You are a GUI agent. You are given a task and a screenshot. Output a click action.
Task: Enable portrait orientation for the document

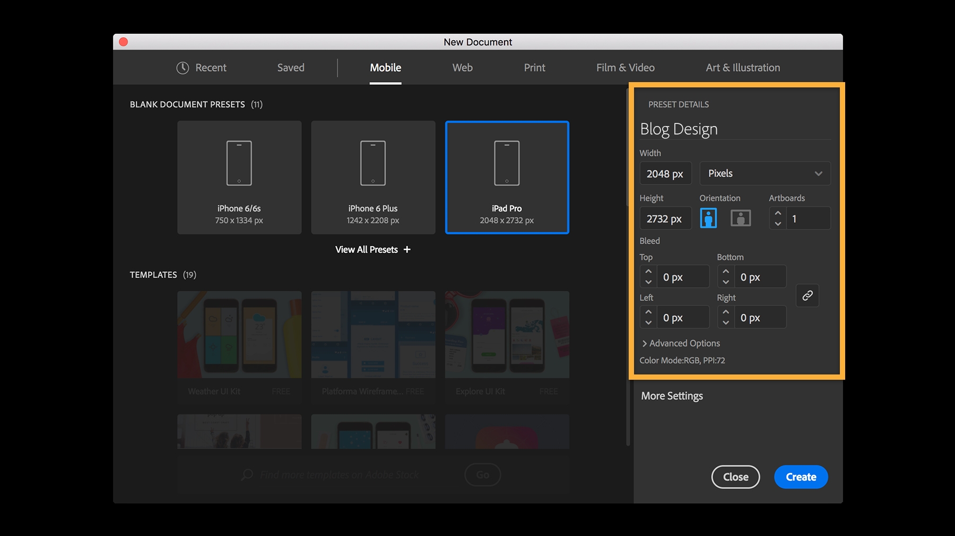point(709,218)
